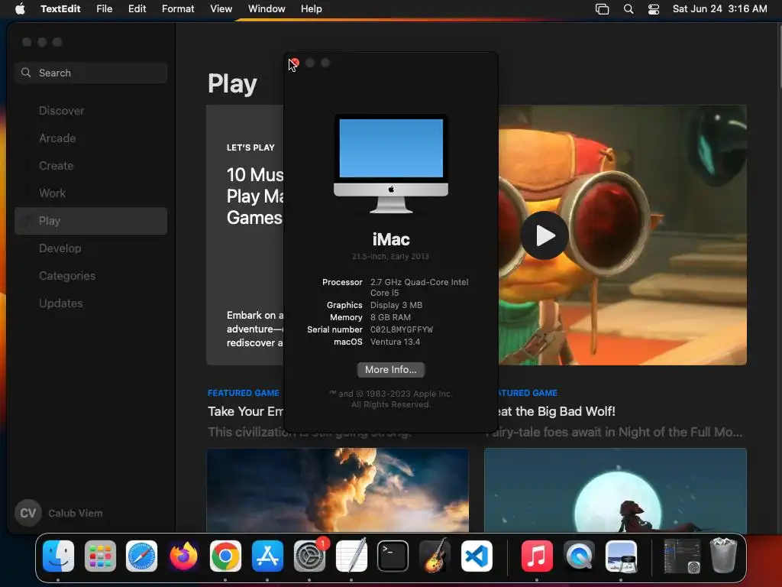Open the Format menu
This screenshot has width=782, height=587.
[x=178, y=8]
